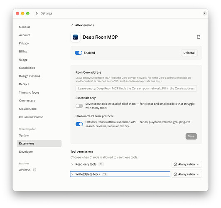Click the Tool permissions heading
Screen dimensions: 221x208
click(82, 151)
